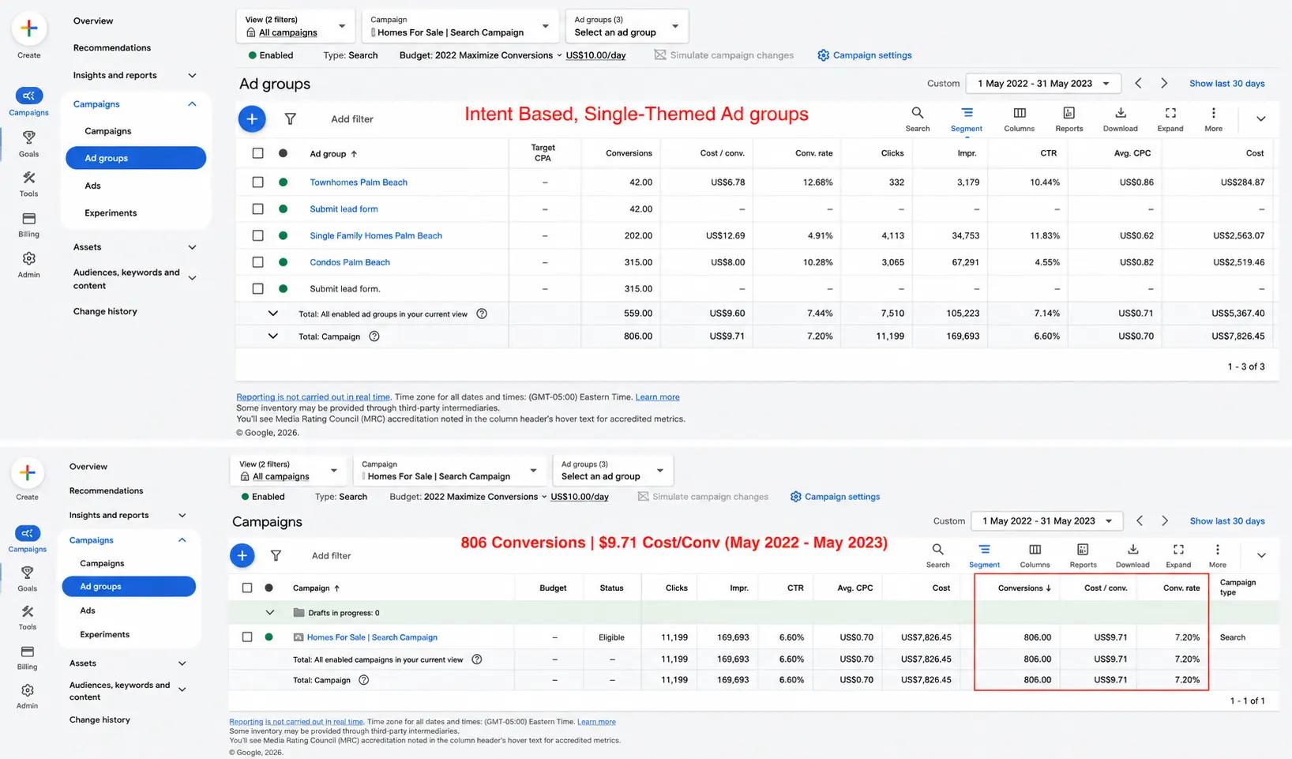Open the View (2 filters) dropdown on Ad groups page
1292x759 pixels.
pos(295,26)
